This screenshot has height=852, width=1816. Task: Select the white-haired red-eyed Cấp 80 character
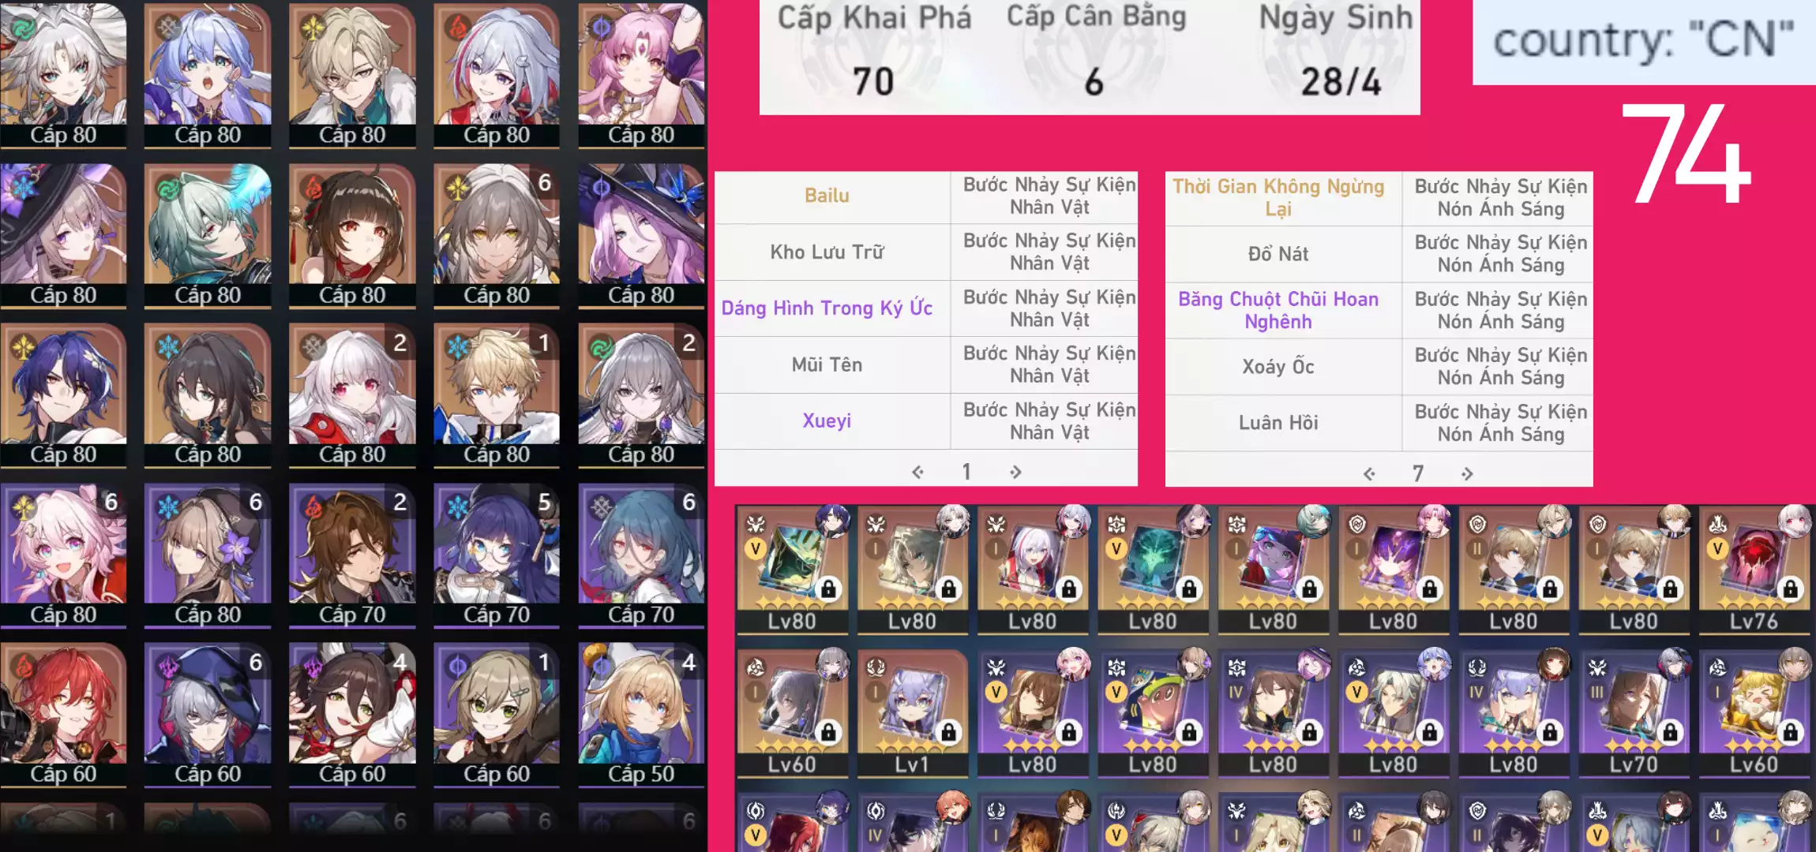352,395
